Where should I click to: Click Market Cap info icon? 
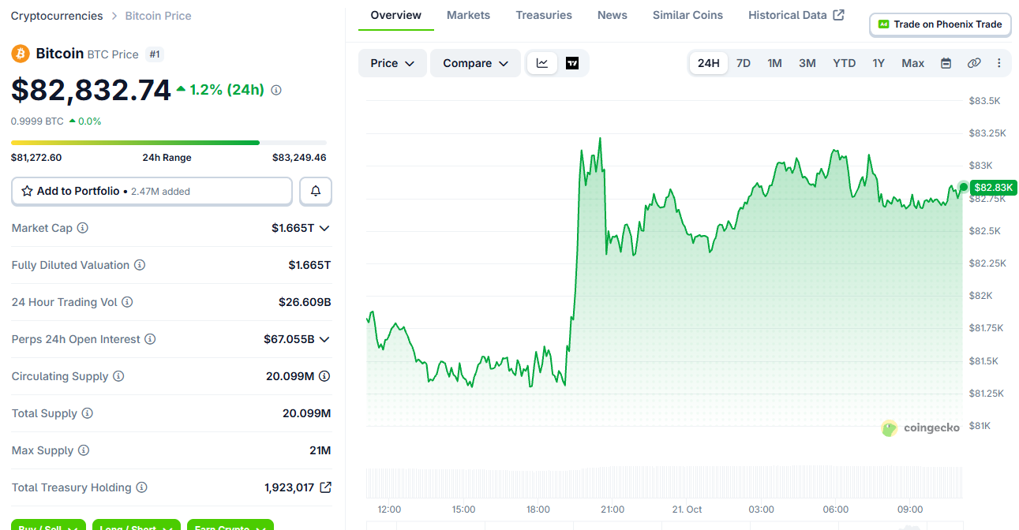83,228
